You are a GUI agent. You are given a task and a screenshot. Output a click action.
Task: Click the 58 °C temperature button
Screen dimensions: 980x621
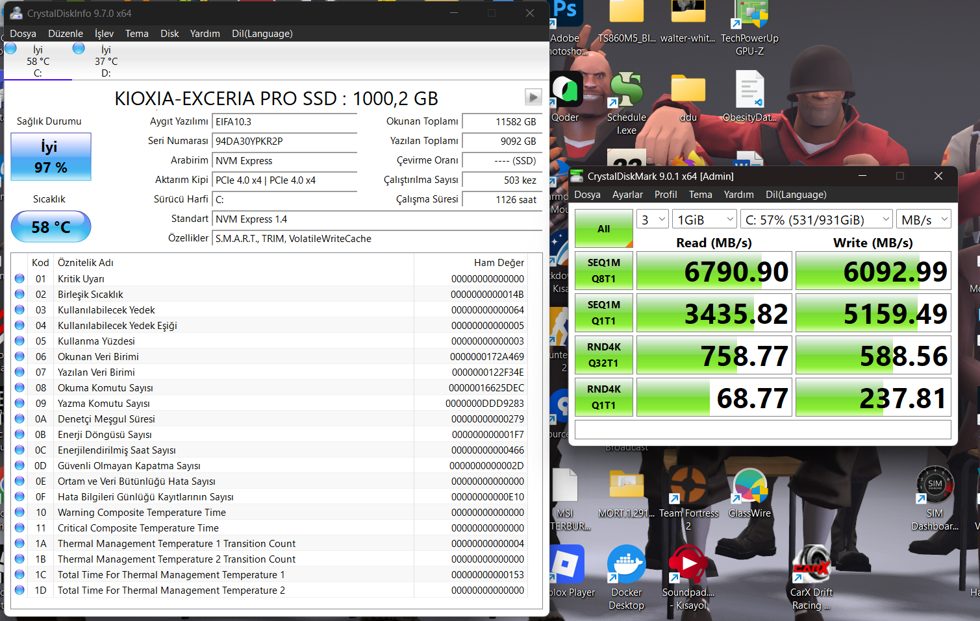51,227
